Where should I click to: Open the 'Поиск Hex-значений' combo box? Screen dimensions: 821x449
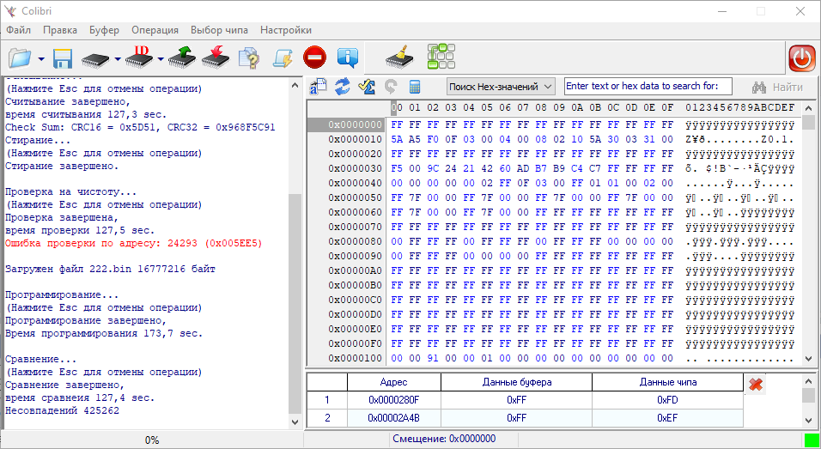pos(502,87)
